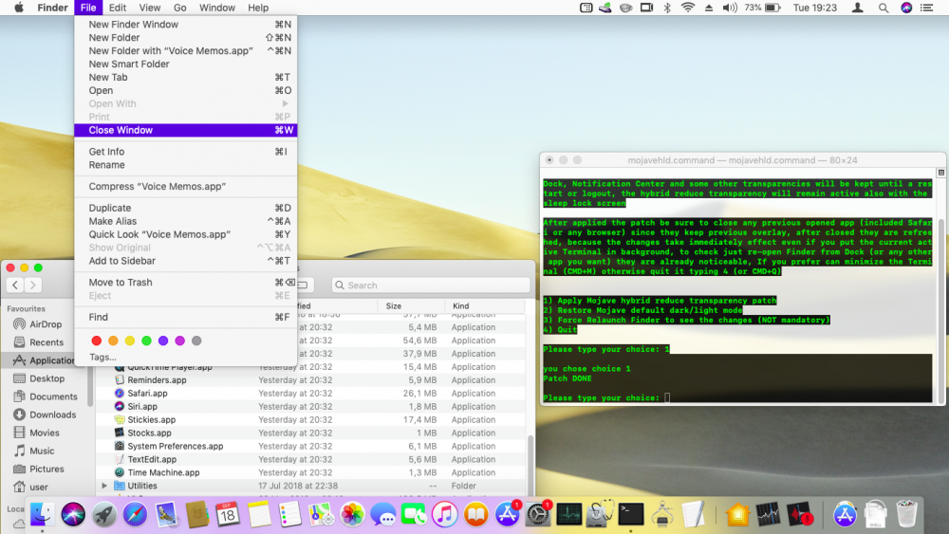The height and width of the screenshot is (534, 949).
Task: Open the Trash in the Dock
Action: [906, 515]
